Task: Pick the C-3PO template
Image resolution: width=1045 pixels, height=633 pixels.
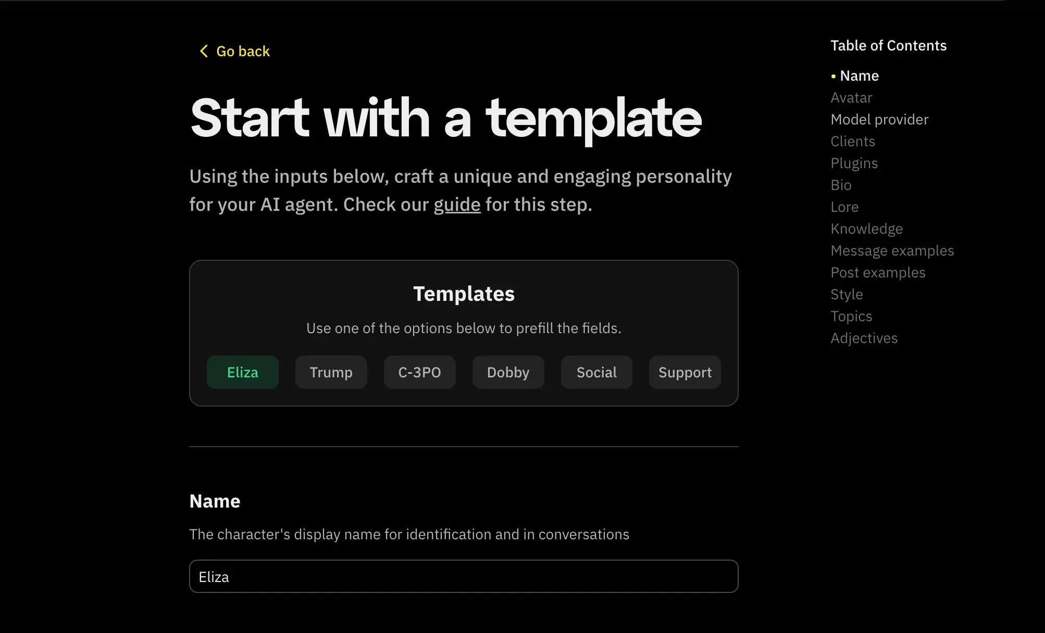Action: (x=419, y=372)
